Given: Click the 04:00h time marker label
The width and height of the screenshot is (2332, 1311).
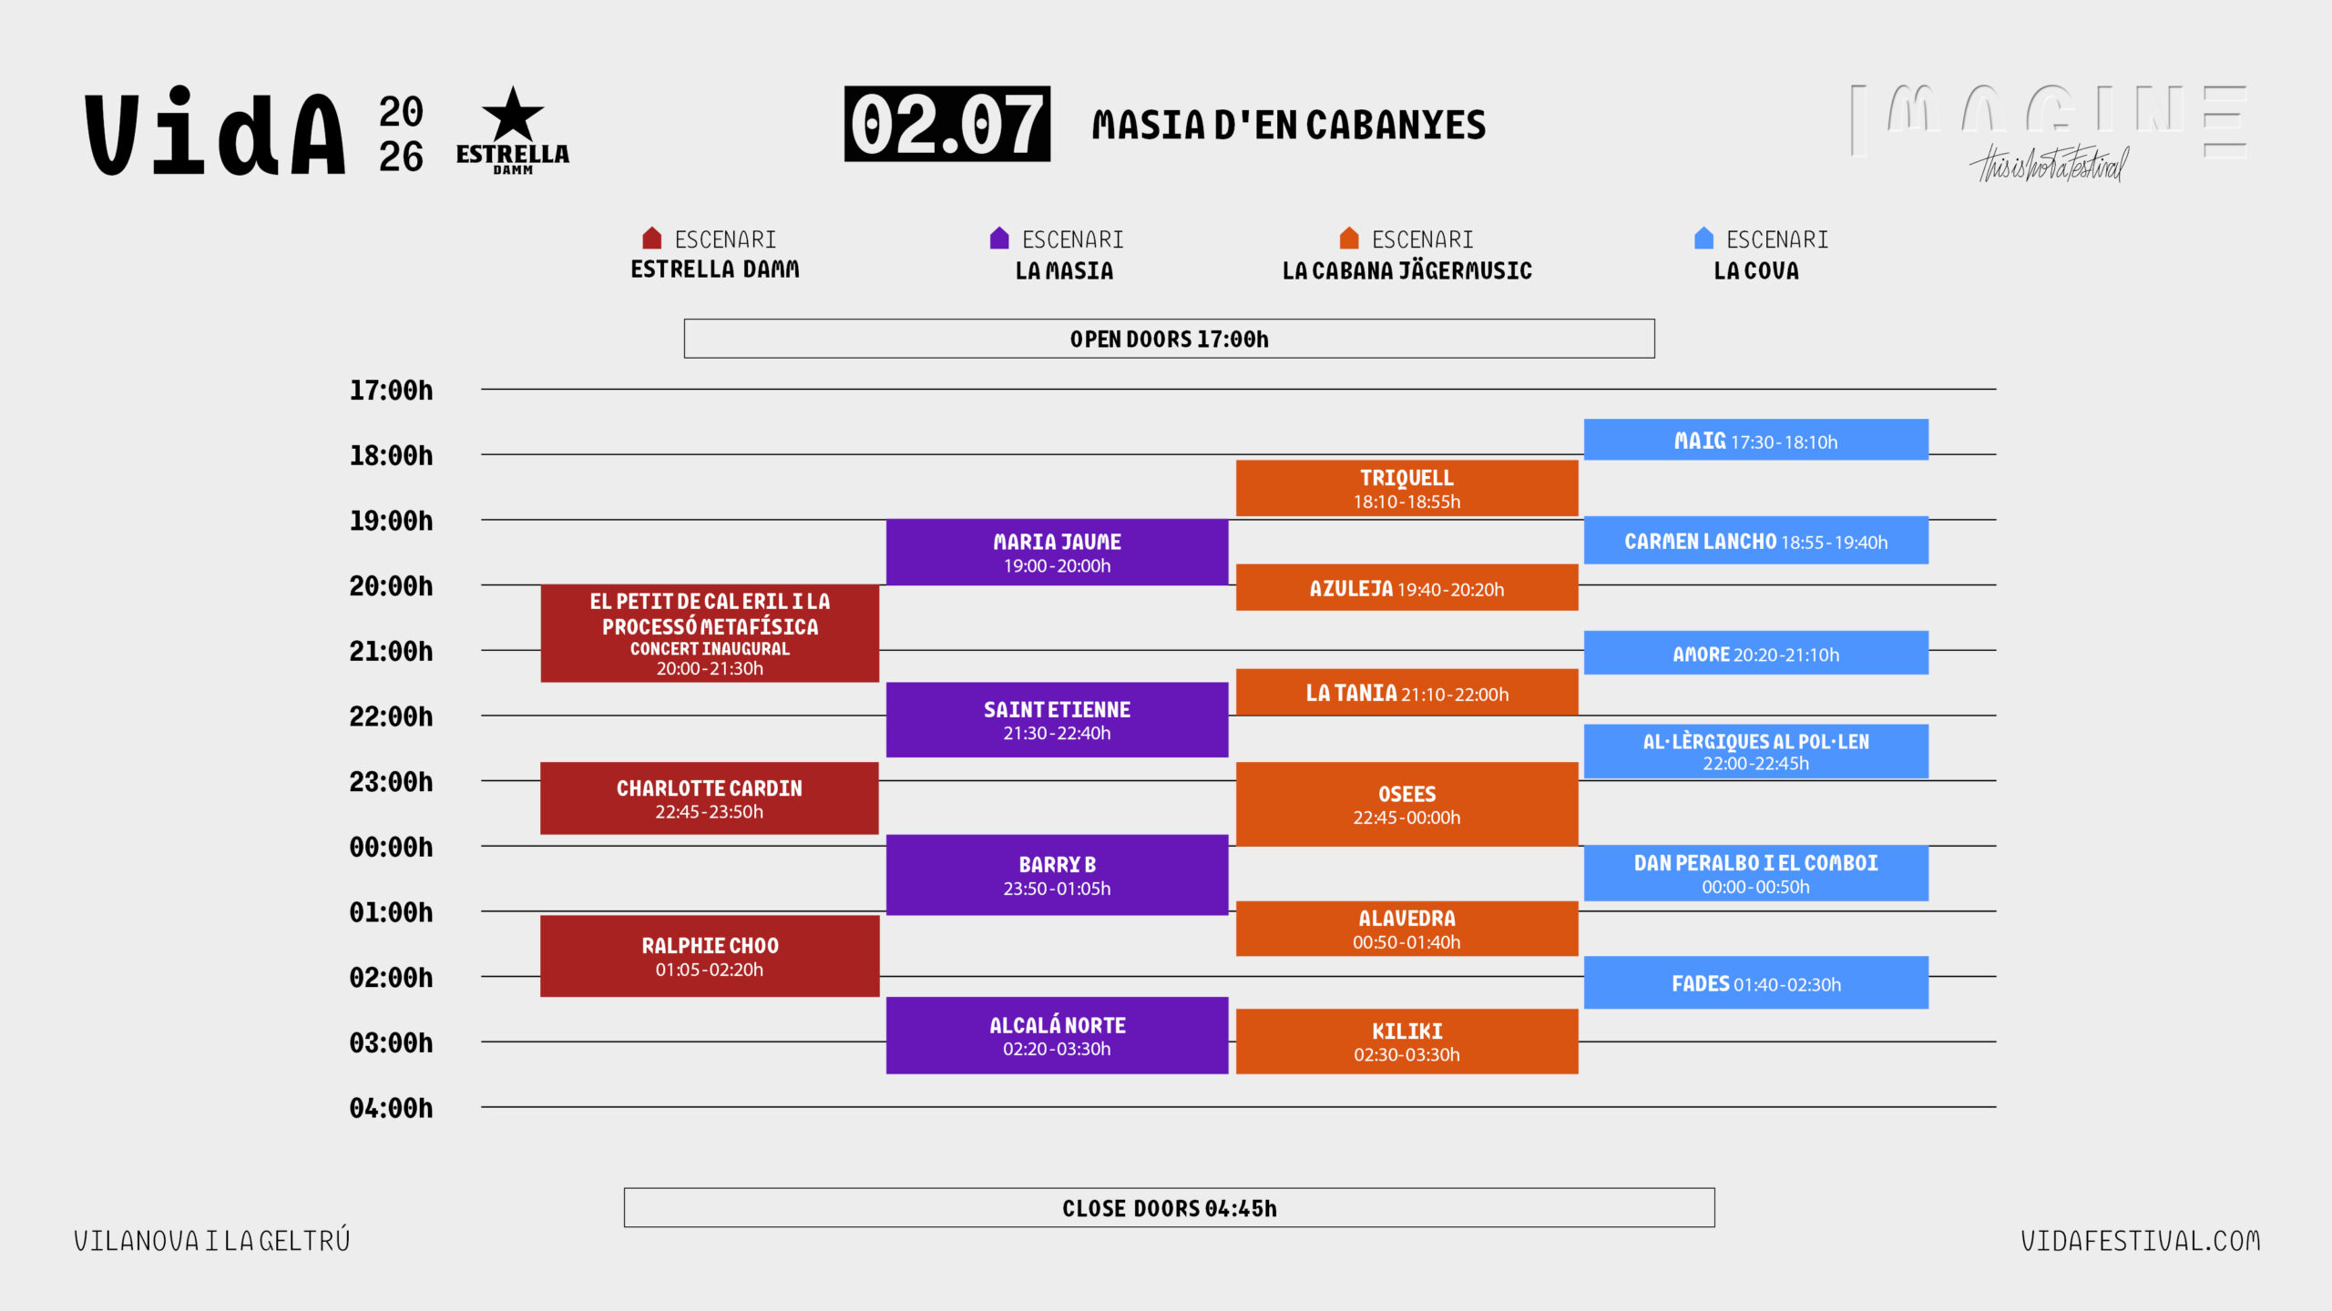Looking at the screenshot, I should (391, 1109).
